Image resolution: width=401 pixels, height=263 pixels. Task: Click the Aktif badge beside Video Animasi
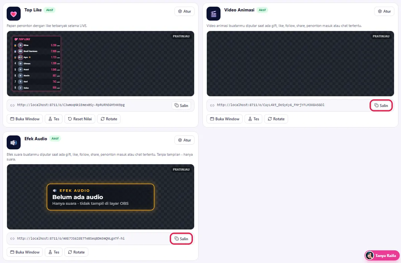(x=262, y=10)
